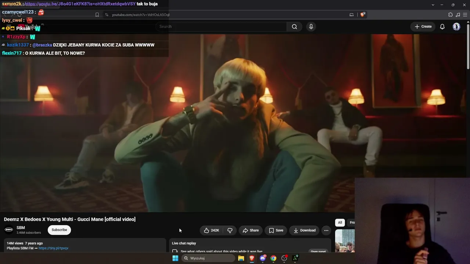This screenshot has height=264, width=470.
Task: Dislike the video with thumbs-down
Action: [x=230, y=230]
